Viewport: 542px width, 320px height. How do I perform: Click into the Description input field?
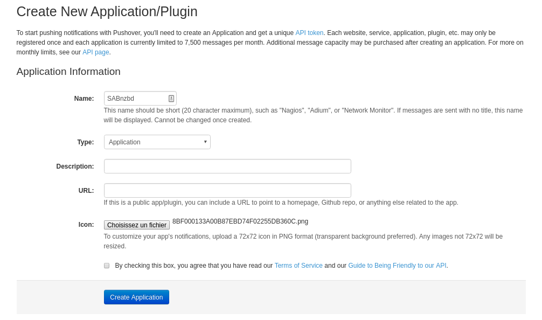[227, 166]
